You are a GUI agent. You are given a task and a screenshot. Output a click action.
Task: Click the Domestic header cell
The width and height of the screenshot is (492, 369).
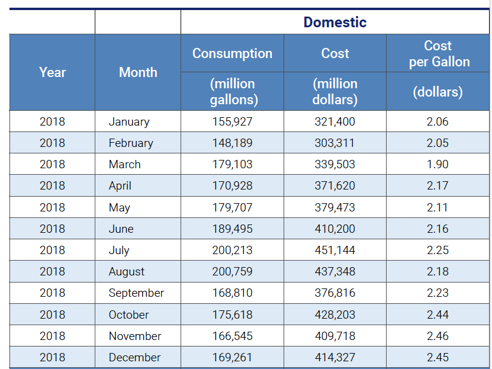click(335, 23)
